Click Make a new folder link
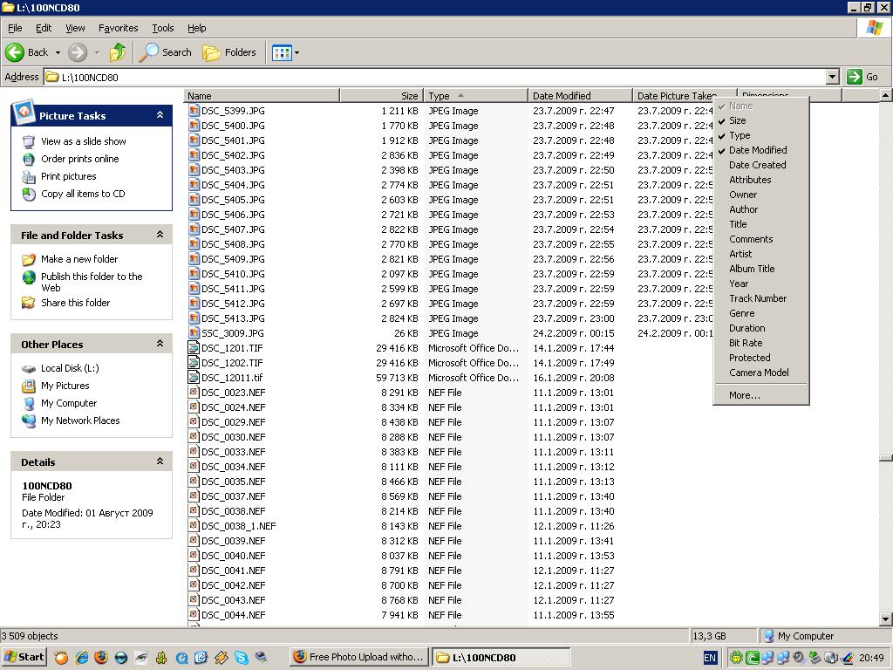 [78, 259]
